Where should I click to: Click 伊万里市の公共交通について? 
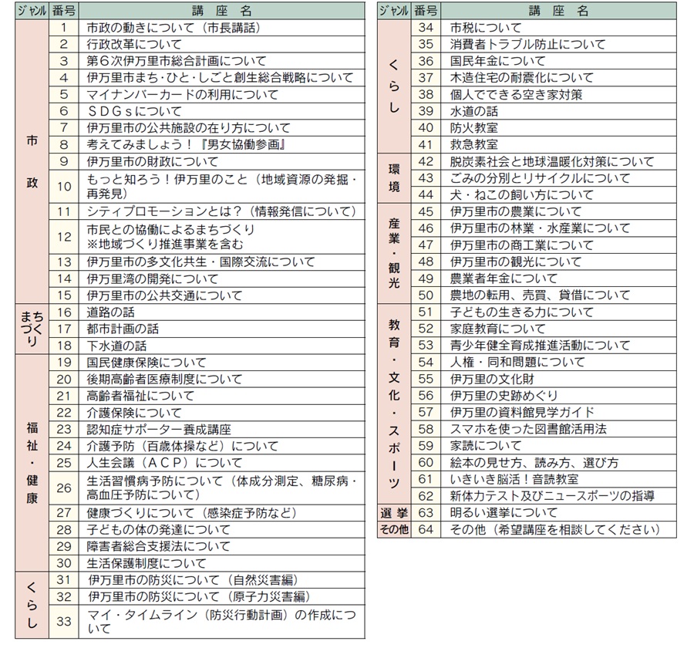[165, 295]
